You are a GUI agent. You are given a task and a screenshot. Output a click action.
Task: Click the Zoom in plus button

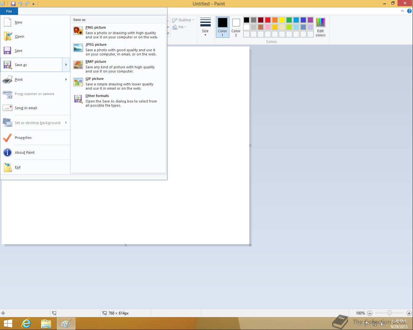coord(409,313)
